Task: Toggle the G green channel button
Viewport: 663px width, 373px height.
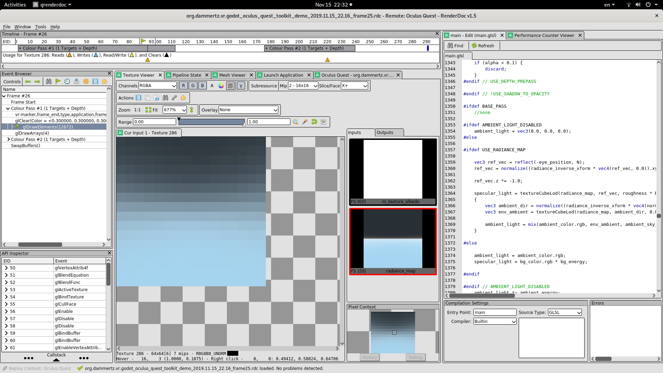Action: 193,86
